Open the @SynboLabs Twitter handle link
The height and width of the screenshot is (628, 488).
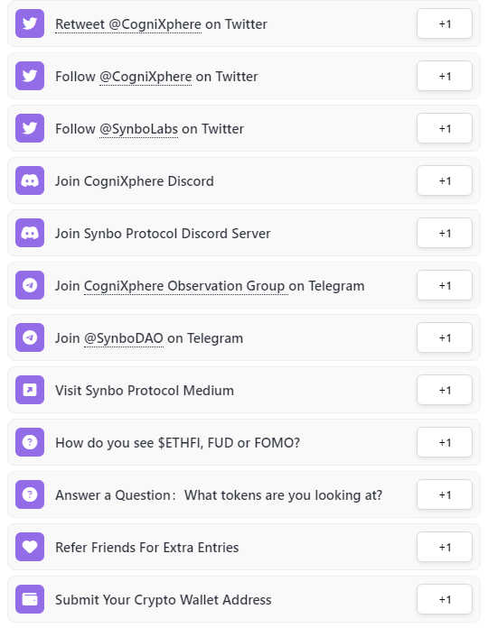pyautogui.click(x=139, y=129)
